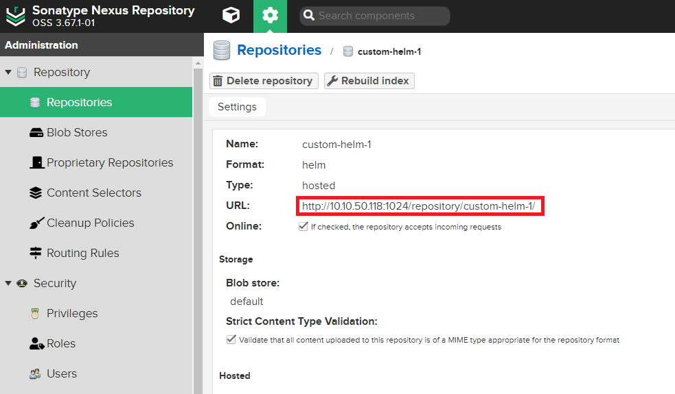Click the Privileges medal icon
Screen dimensions: 675x394
click(35, 314)
